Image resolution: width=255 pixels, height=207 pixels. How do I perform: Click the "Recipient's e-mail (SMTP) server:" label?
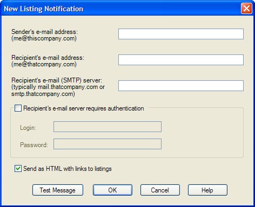57,80
